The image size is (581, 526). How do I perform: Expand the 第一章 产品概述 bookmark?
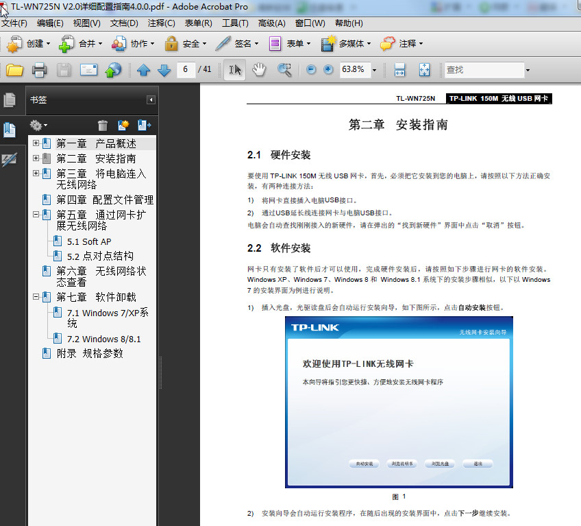[x=36, y=143]
